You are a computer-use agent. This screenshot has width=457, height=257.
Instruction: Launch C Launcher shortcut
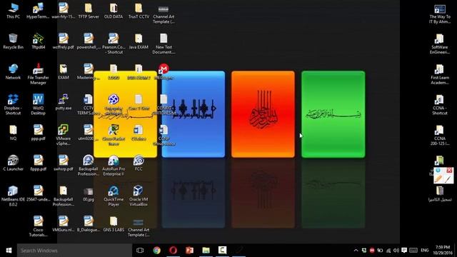(13, 163)
